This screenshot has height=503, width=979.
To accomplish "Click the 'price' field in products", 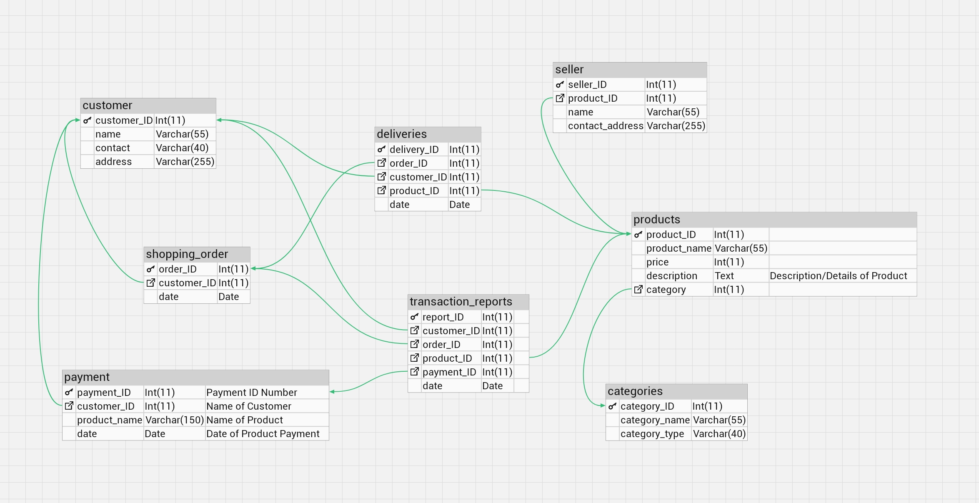I will [x=658, y=262].
